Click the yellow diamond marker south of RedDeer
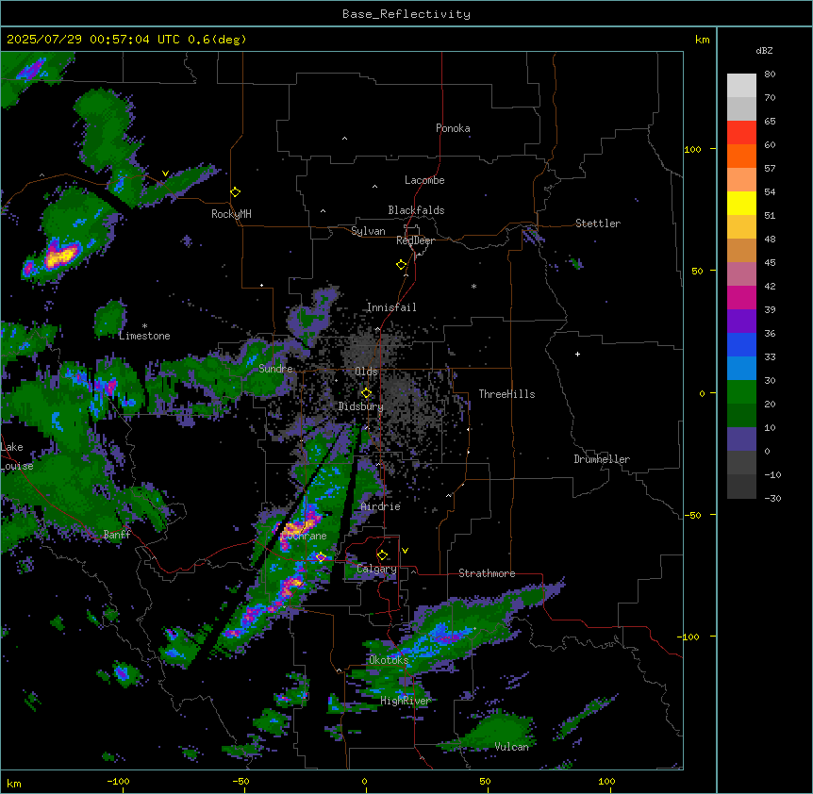The image size is (813, 794). click(401, 265)
